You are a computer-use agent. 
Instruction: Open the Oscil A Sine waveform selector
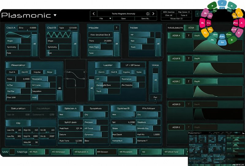(27, 28)
